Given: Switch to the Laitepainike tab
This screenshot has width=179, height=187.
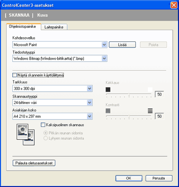Looking at the screenshot, I should [x=54, y=27].
